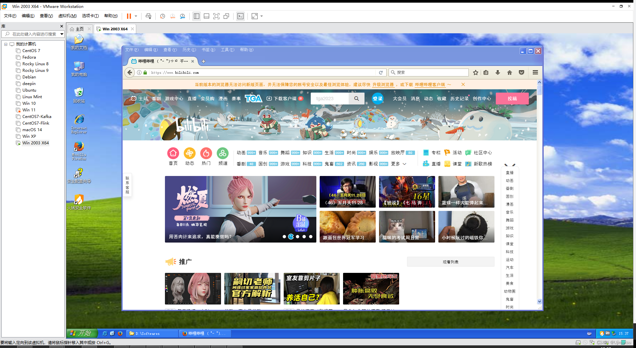The width and height of the screenshot is (636, 348).
Task: Open the Firefox 书签(B) menu
Action: [x=208, y=50]
